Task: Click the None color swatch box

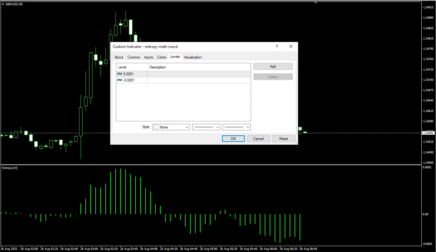Action: pos(156,127)
